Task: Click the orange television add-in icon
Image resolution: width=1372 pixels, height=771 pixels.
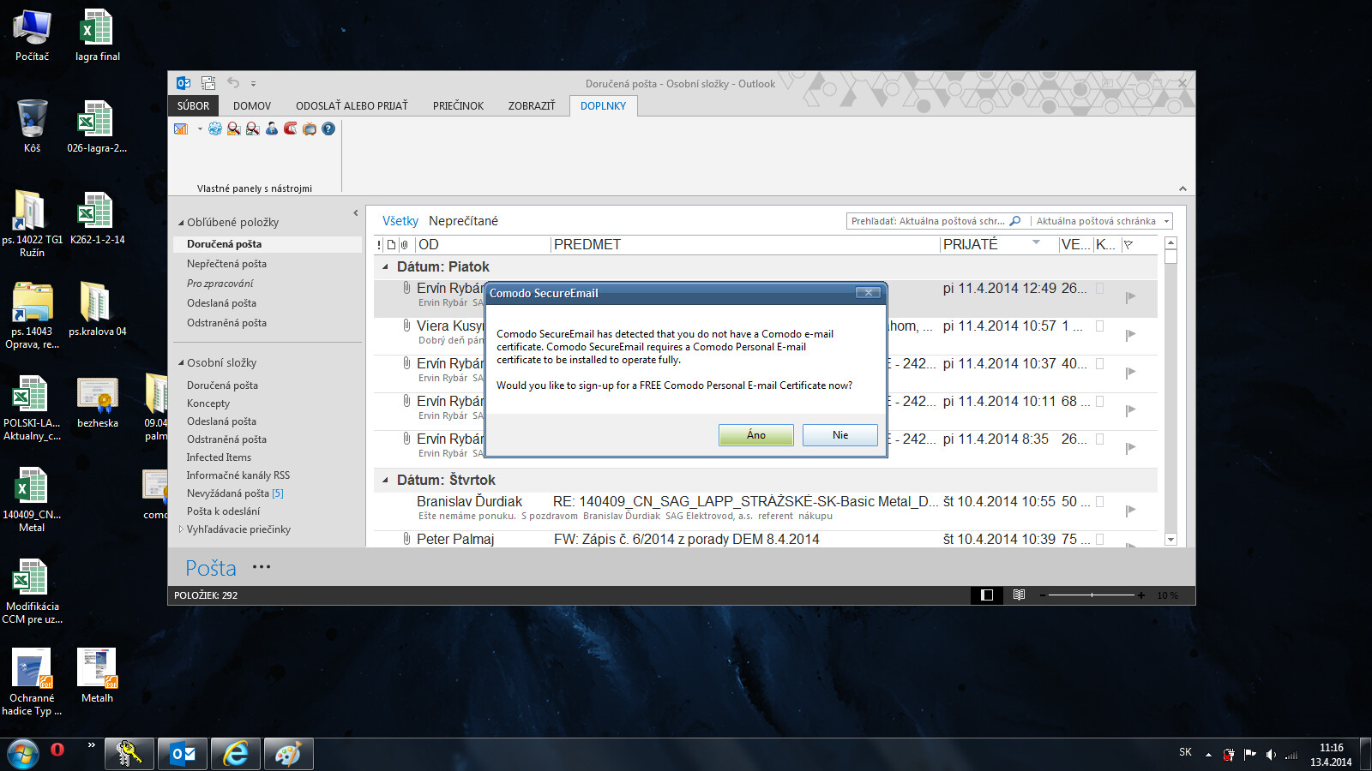Action: [x=310, y=128]
